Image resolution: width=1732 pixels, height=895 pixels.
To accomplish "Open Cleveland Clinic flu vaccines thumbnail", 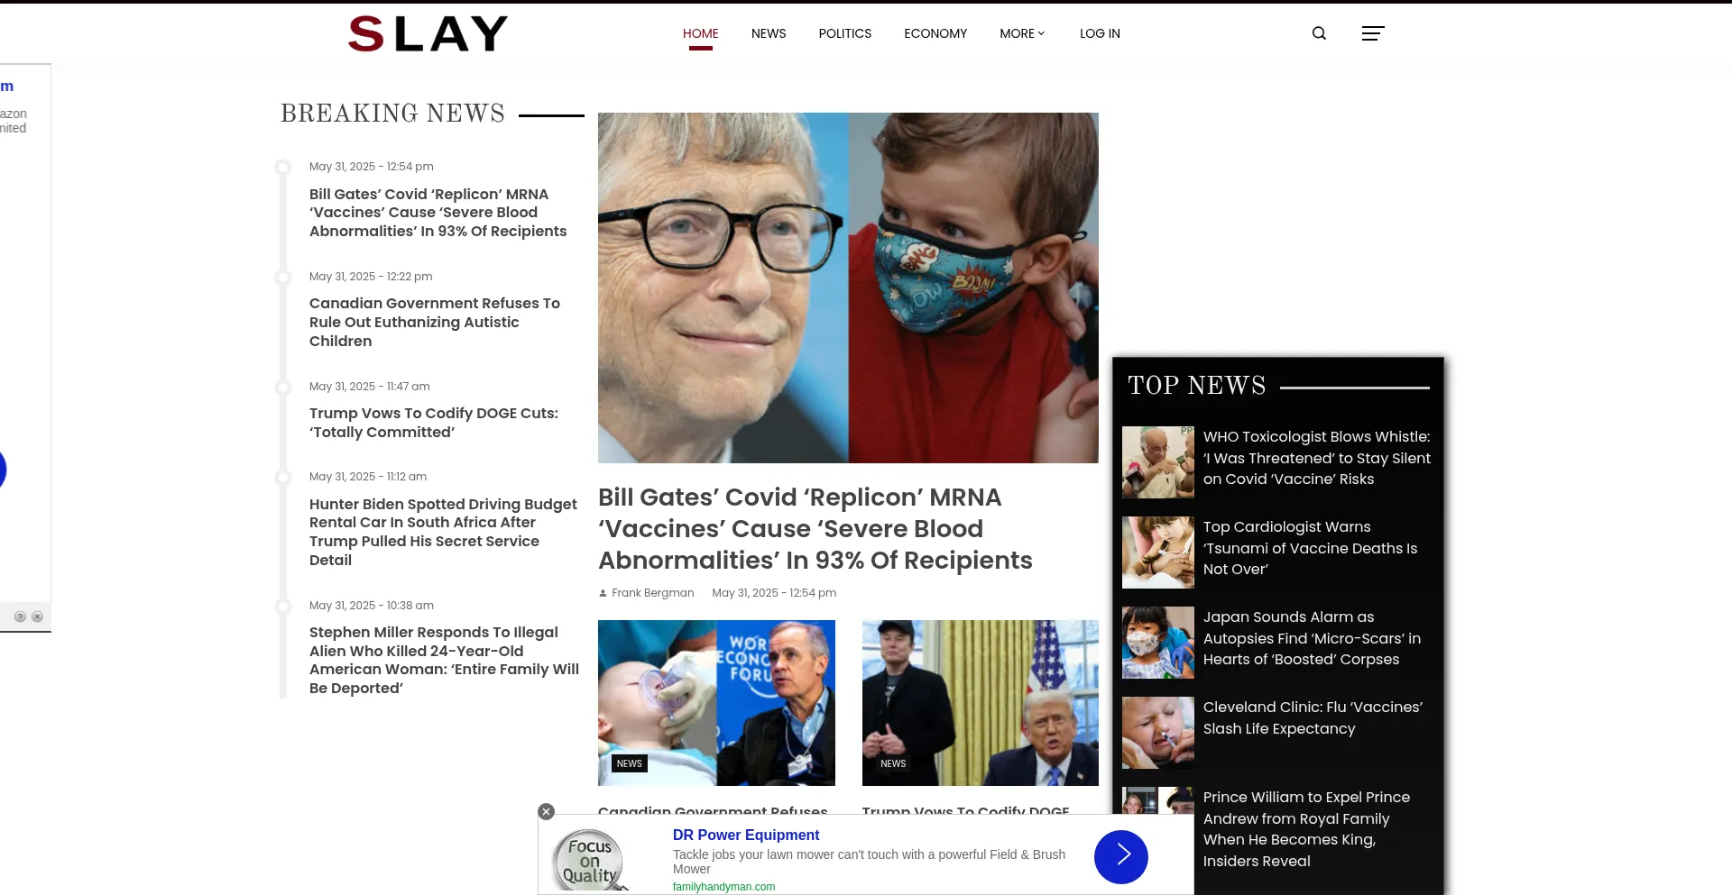I will pos(1157,732).
